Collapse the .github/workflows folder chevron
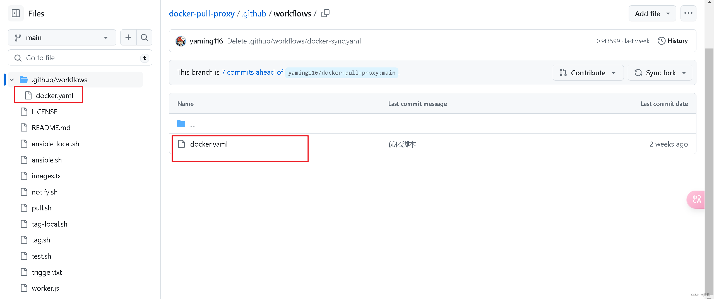 point(12,80)
